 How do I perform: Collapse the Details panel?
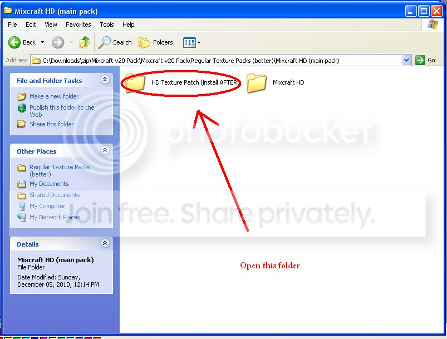click(x=105, y=243)
